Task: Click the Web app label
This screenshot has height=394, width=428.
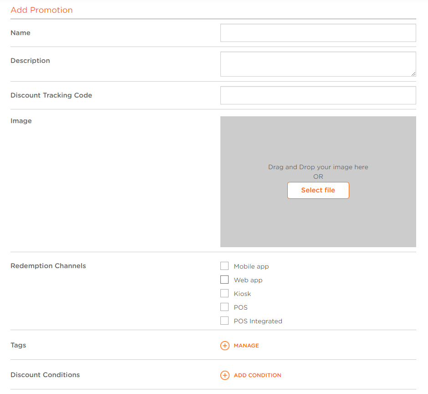Action: [x=248, y=280]
